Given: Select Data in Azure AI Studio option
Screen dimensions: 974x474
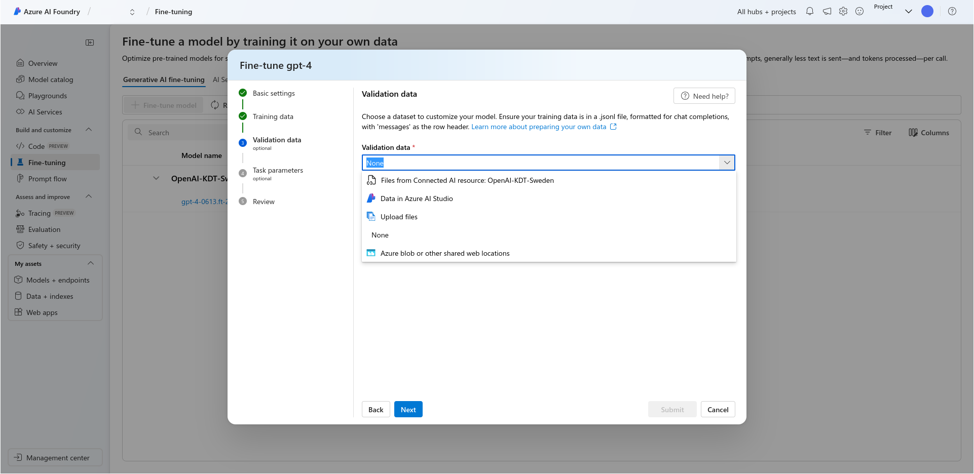Looking at the screenshot, I should (x=549, y=199).
